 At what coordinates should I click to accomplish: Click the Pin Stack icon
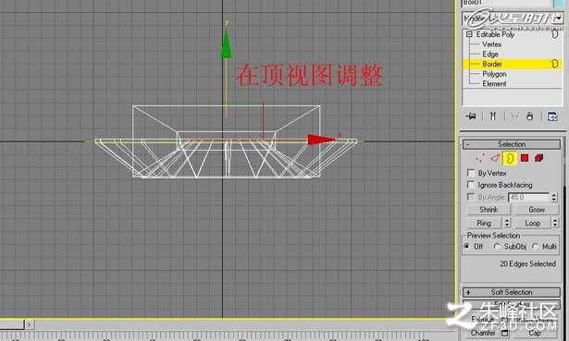pos(471,116)
